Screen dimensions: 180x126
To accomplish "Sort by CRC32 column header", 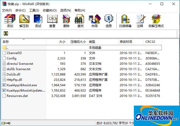I will coord(153,42).
